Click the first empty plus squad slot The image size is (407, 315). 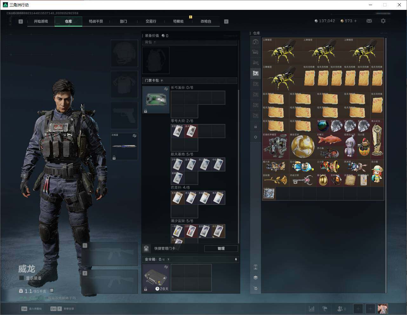pyautogui.click(x=358, y=309)
